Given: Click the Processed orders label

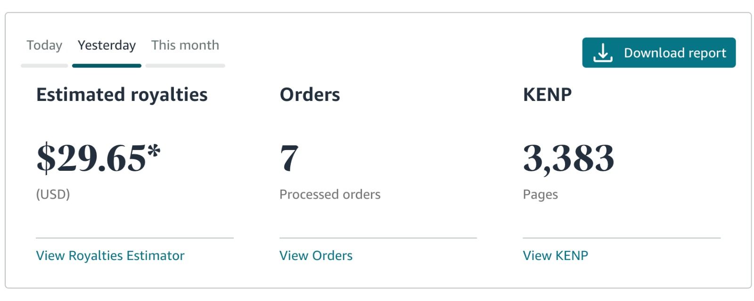Looking at the screenshot, I should pyautogui.click(x=330, y=194).
